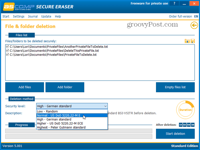Click the Add folder button
This screenshot has height=150, width=200.
click(65, 87)
